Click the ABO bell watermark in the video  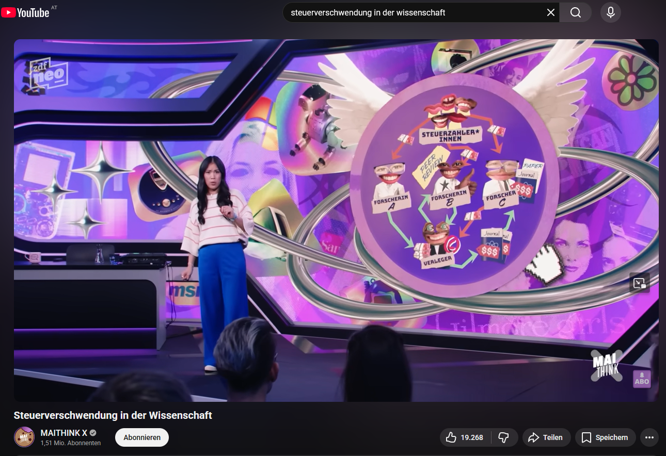[642, 379]
